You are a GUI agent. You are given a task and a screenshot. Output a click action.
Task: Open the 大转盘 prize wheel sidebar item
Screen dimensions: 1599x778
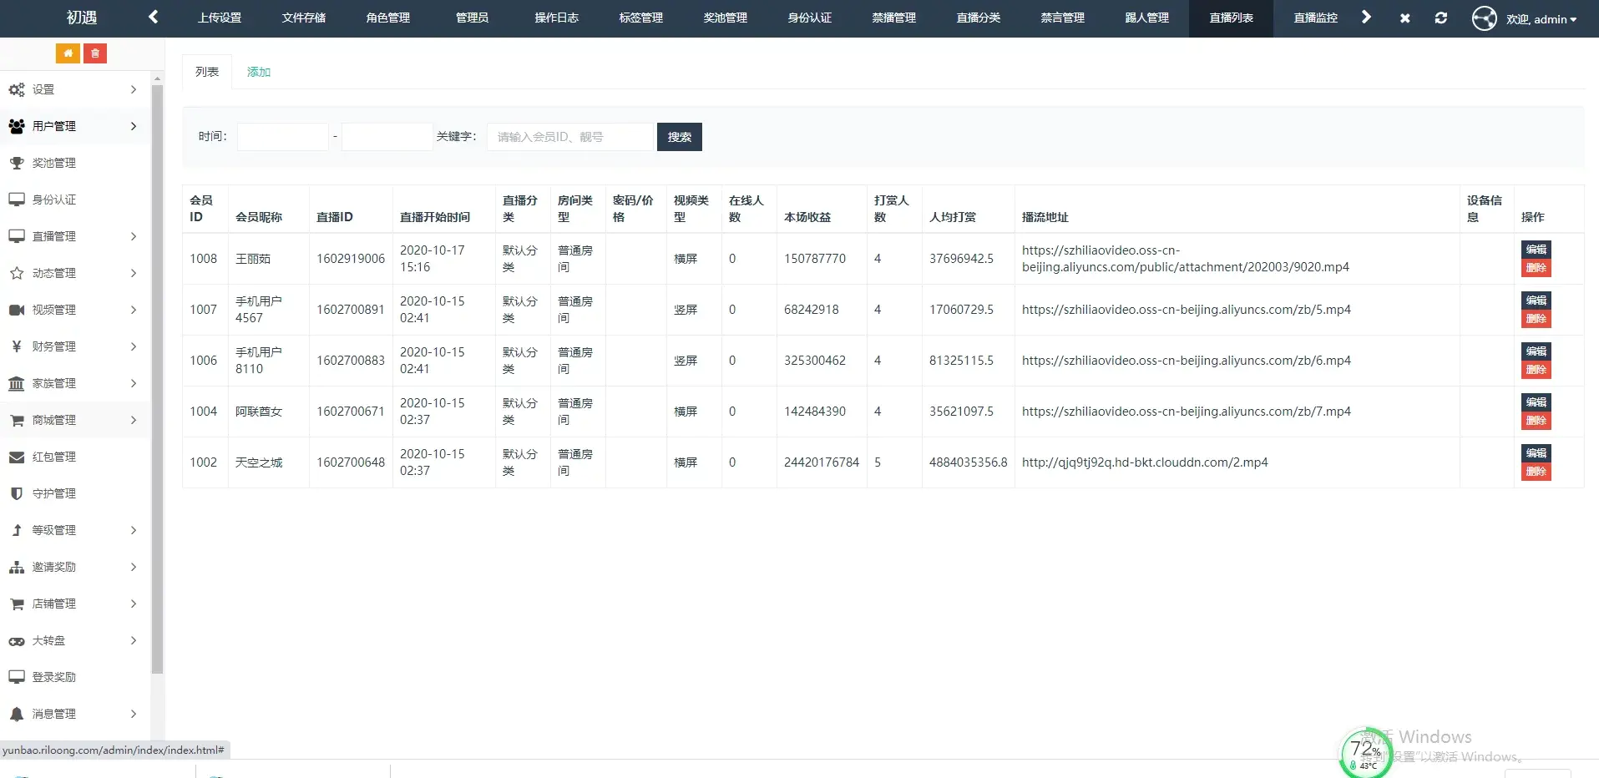[x=53, y=640]
